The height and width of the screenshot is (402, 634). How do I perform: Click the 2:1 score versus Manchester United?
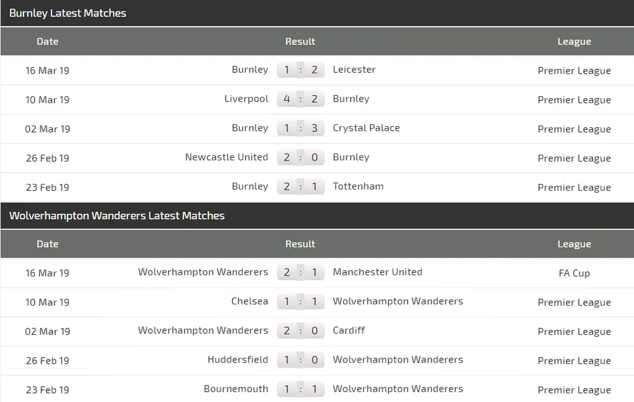click(301, 272)
